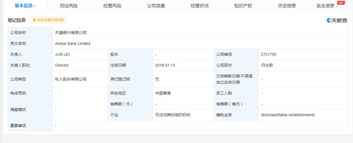Viewport: 353px width, 143px height.
Task: Click the responsible person JUN LEI
Action: click(x=62, y=55)
